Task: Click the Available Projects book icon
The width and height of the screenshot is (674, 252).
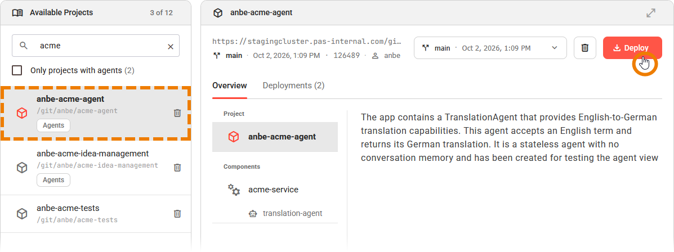Action: pyautogui.click(x=17, y=13)
